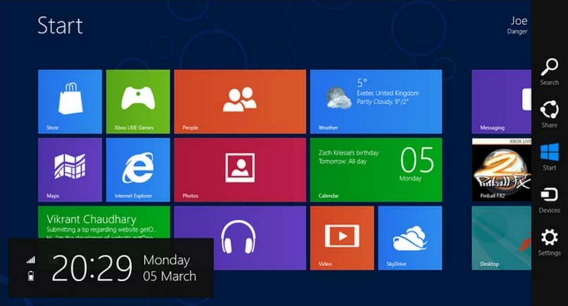The image size is (568, 306).
Task: Open the Messaging tile
Action: pos(501,101)
